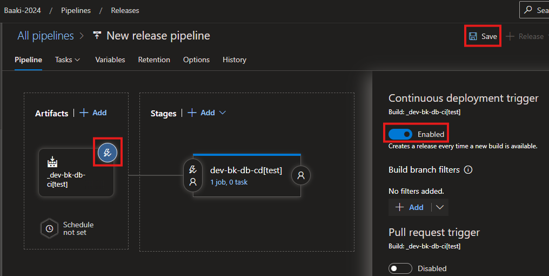Click the release pipeline icon beside title
The height and width of the screenshot is (276, 549).
(x=97, y=35)
